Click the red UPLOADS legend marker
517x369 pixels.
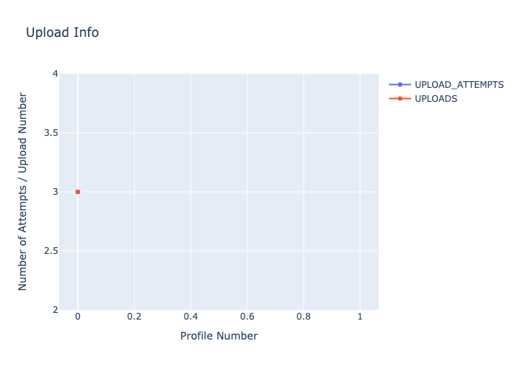coord(400,99)
